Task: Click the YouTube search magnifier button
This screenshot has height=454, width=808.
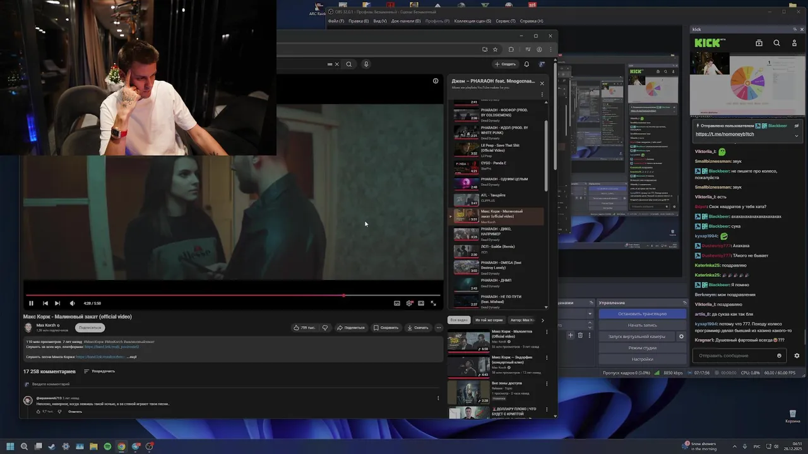Action: pos(348,64)
